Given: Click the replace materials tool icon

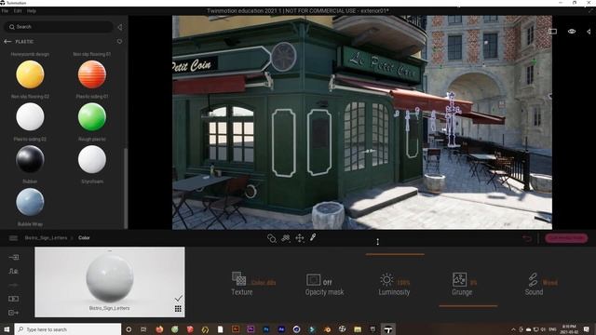Looking at the screenshot, I should coord(286,238).
